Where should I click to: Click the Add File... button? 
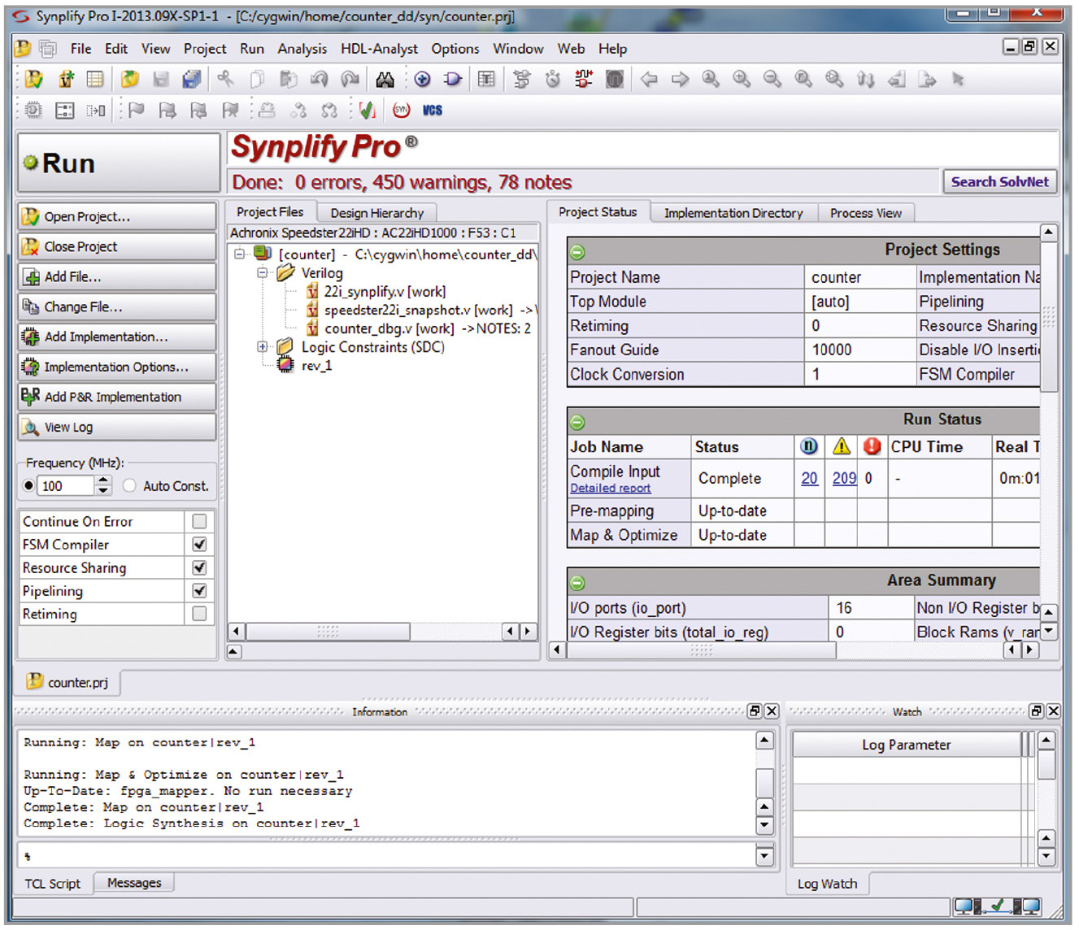117,276
